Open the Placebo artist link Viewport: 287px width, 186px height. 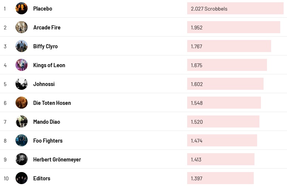43,8
